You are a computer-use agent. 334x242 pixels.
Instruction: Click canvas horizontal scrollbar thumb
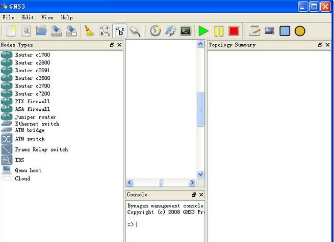click(161, 183)
